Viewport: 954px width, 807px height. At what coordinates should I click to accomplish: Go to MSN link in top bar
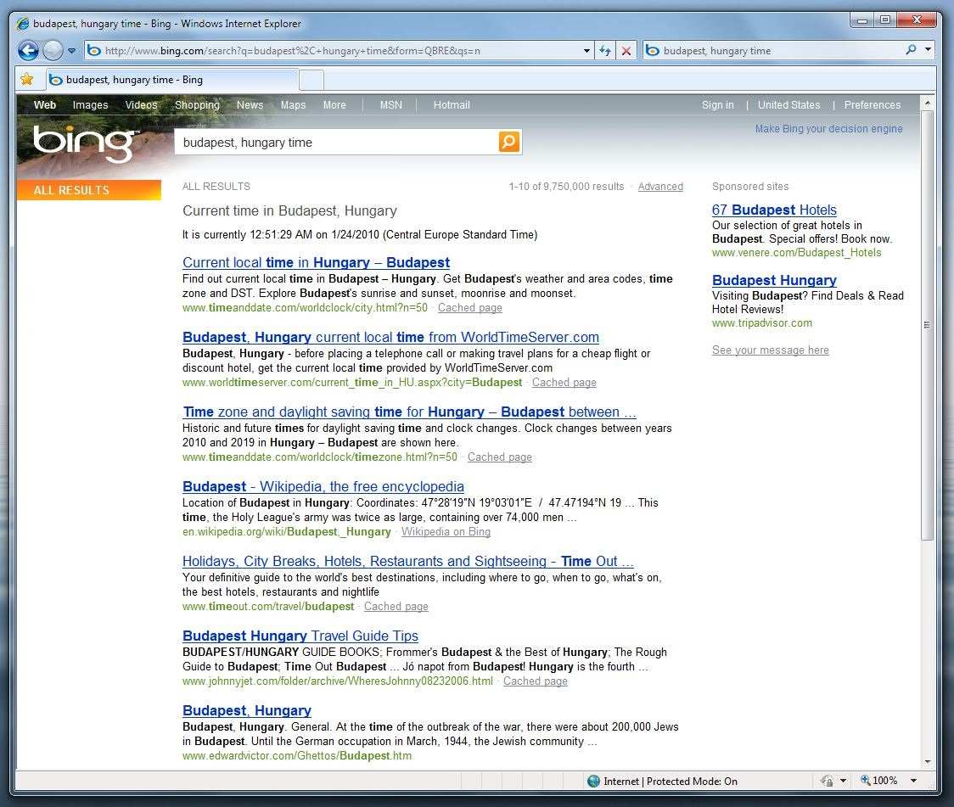[390, 104]
